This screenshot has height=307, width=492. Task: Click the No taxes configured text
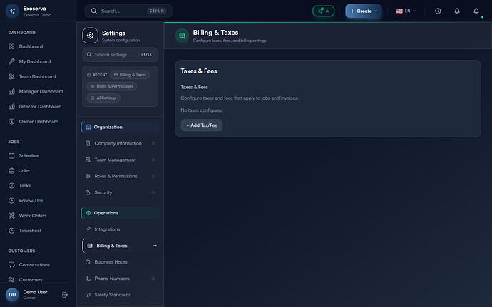point(202,110)
